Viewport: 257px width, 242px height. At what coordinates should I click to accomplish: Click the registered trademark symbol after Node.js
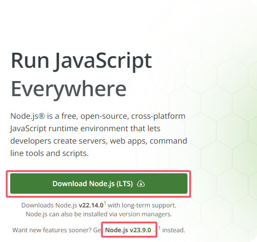click(x=42, y=115)
